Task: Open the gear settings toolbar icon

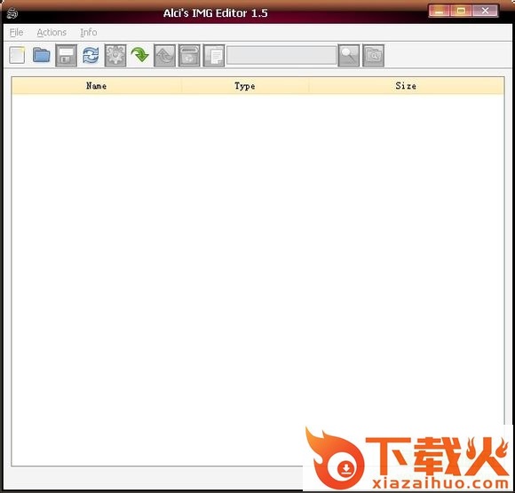Action: click(115, 55)
